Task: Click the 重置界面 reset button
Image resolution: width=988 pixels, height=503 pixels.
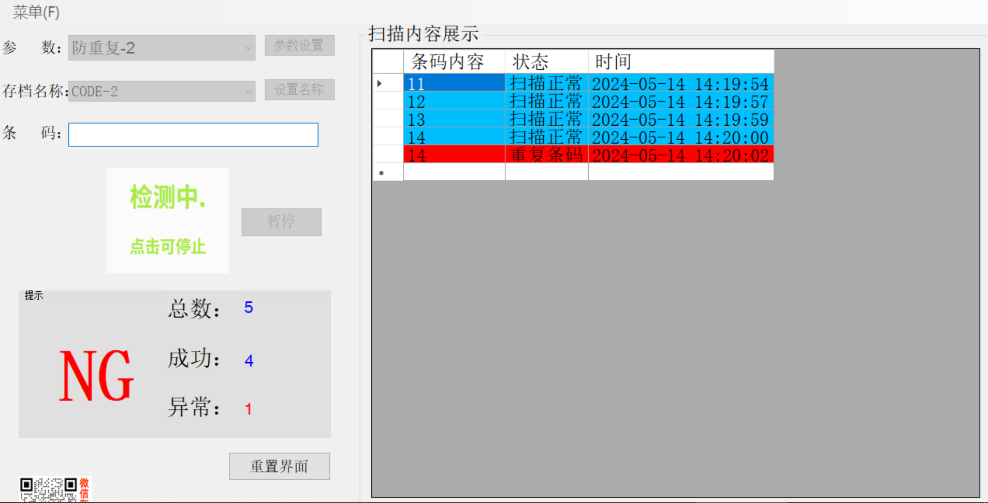Action: click(x=279, y=466)
